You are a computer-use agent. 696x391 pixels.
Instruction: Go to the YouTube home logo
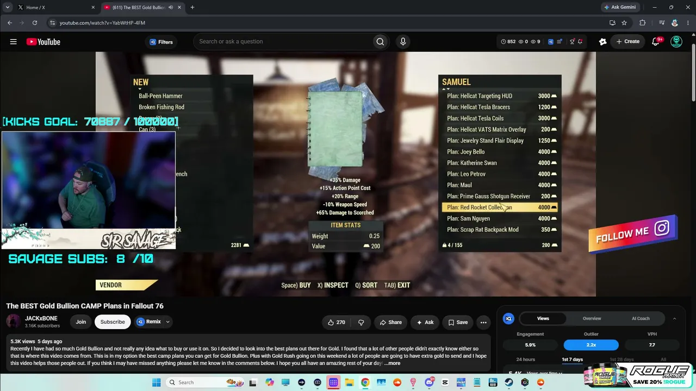point(43,42)
